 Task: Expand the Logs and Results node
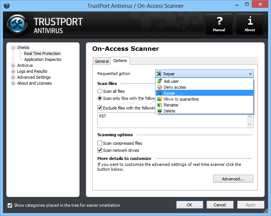pyautogui.click(x=13, y=71)
